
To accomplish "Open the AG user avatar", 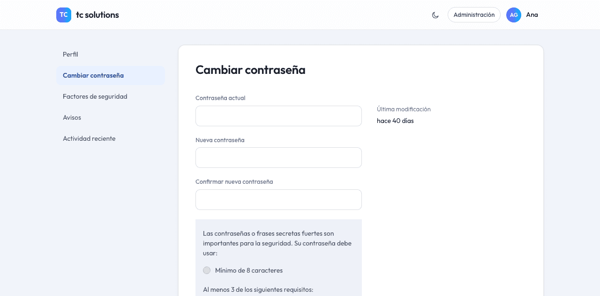I will (514, 15).
